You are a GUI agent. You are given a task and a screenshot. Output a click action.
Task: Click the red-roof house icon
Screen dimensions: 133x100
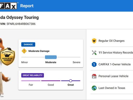coord(94,76)
